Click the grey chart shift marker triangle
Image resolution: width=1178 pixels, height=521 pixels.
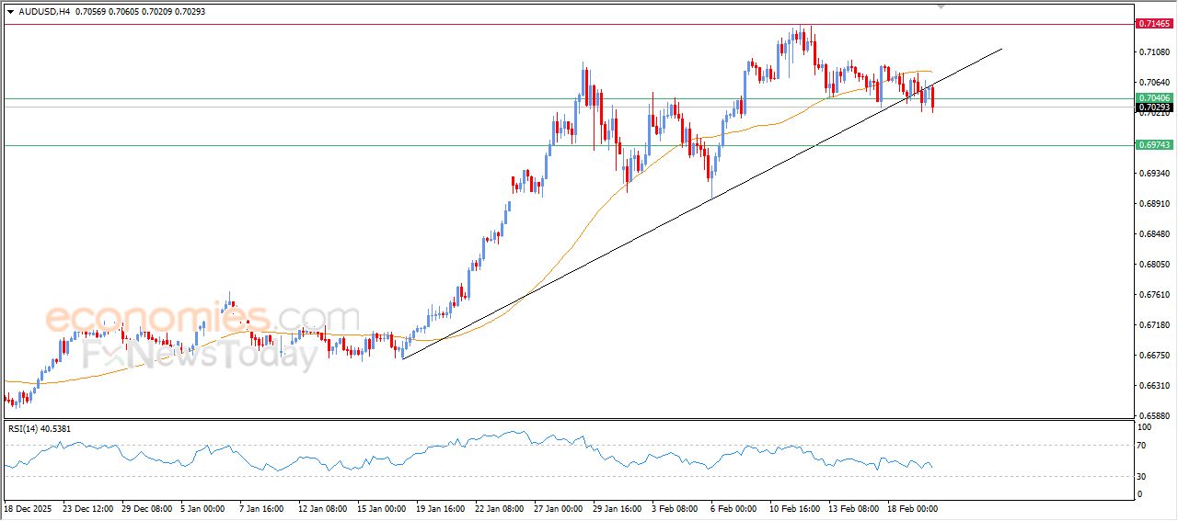click(x=941, y=6)
